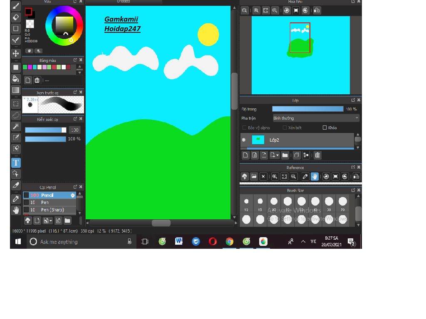
Task: Click the Windows Start button
Action: click(x=18, y=241)
